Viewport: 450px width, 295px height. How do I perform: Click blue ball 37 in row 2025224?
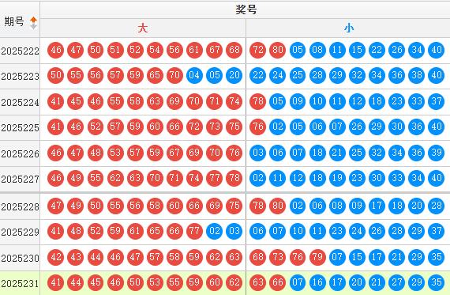point(437,101)
